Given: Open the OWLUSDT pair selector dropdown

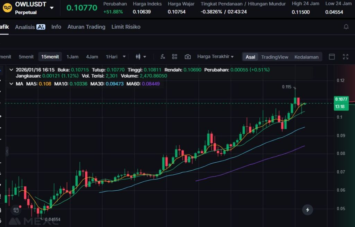Looking at the screenshot, I should pyautogui.click(x=52, y=8).
